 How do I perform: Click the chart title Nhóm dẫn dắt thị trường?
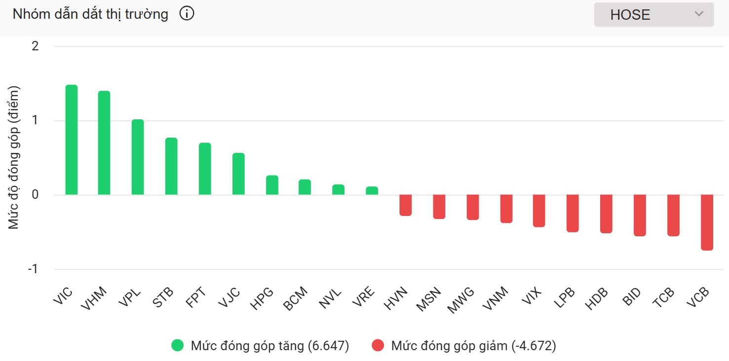[x=90, y=14]
